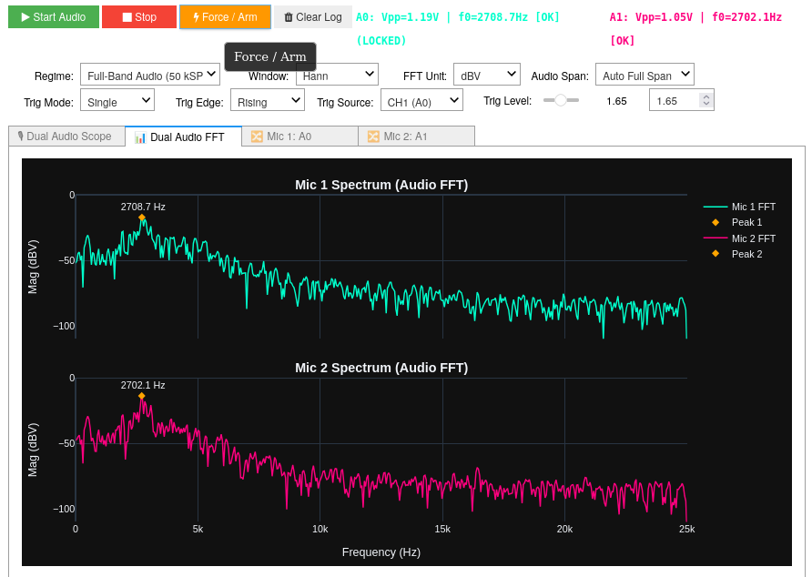This screenshot has height=577, width=812.
Task: Click the Mic 1 peak marker at 2708.7 Hz
Action: click(142, 218)
